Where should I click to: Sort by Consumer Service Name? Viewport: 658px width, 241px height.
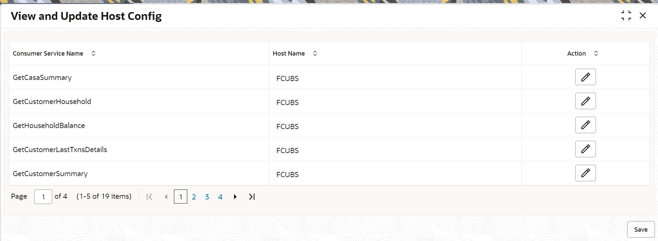coord(93,53)
